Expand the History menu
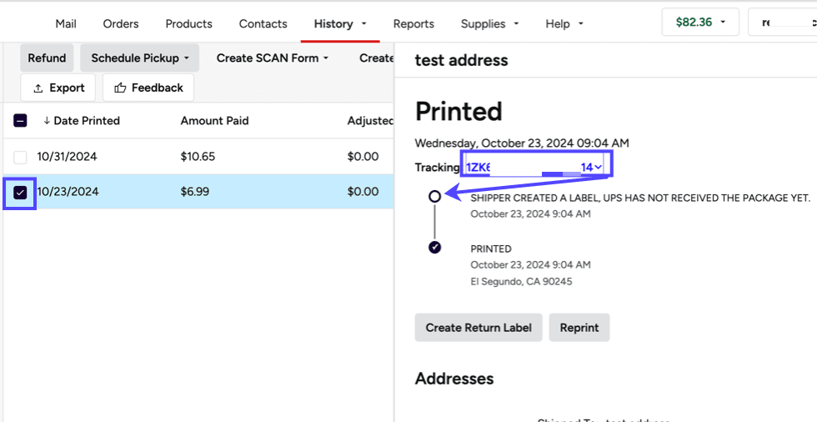This screenshot has width=817, height=422. pyautogui.click(x=340, y=23)
